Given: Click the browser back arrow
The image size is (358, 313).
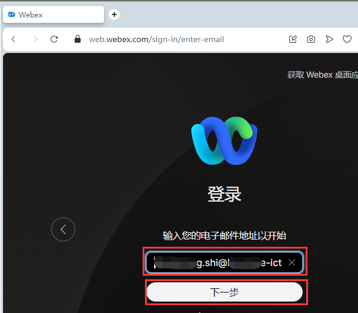Looking at the screenshot, I should click(x=13, y=39).
